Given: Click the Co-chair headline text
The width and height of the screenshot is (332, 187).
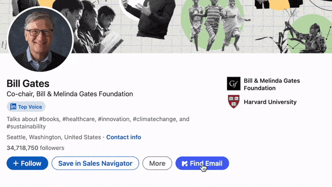Looking at the screenshot, I should pos(70,94).
